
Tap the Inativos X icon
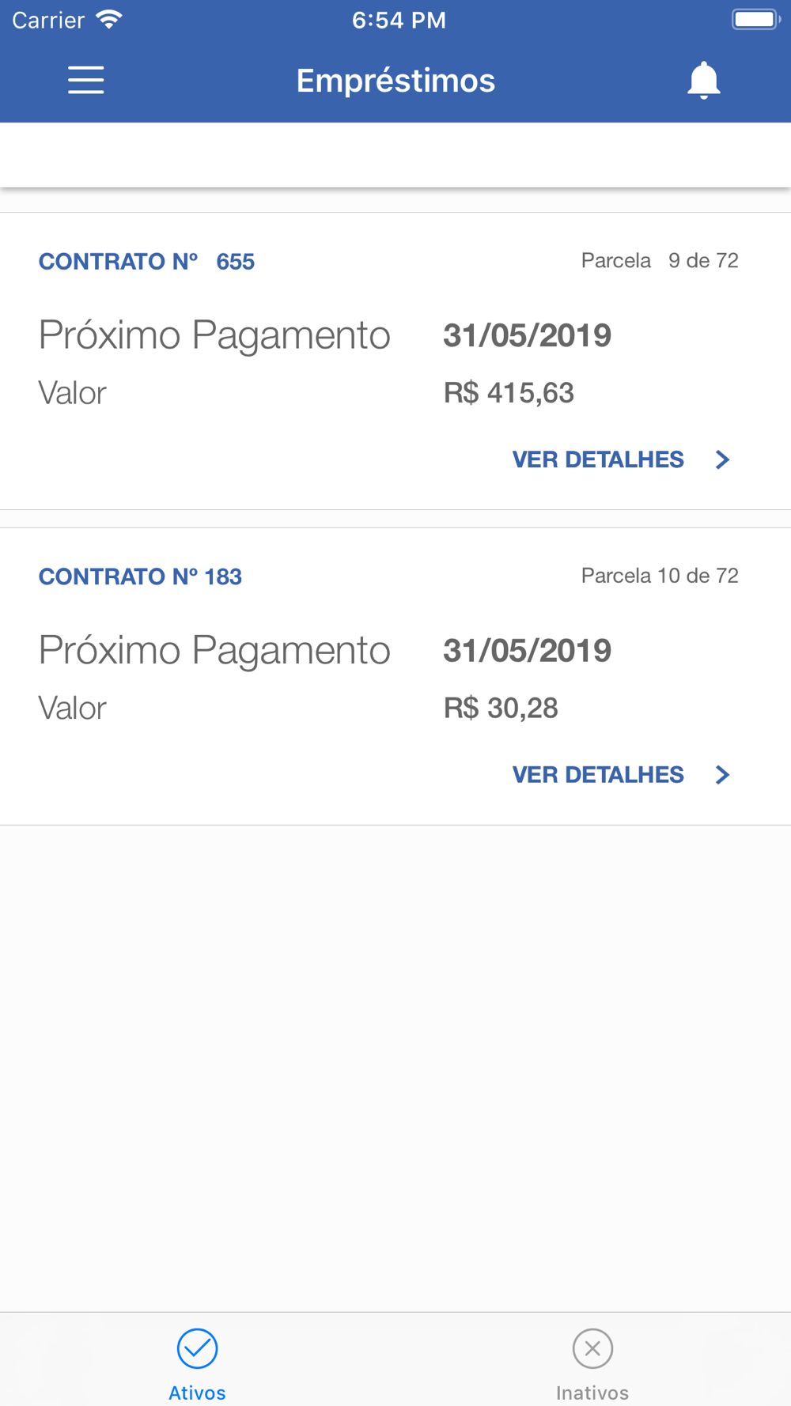[592, 1348]
